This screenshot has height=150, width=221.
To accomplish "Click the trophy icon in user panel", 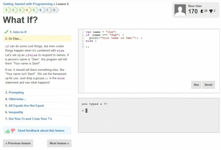I will click(x=211, y=11).
